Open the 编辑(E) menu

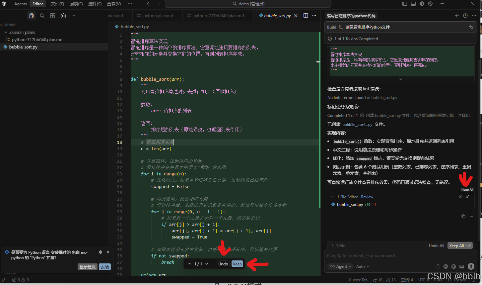(76, 4)
